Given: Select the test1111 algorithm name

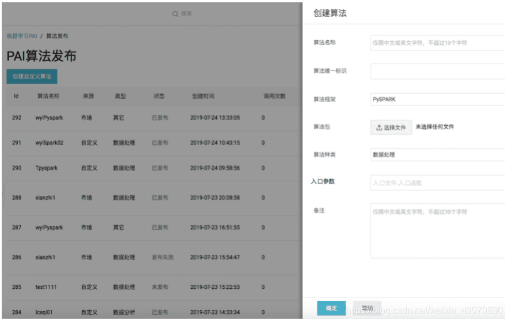Looking at the screenshot, I should point(46,287).
